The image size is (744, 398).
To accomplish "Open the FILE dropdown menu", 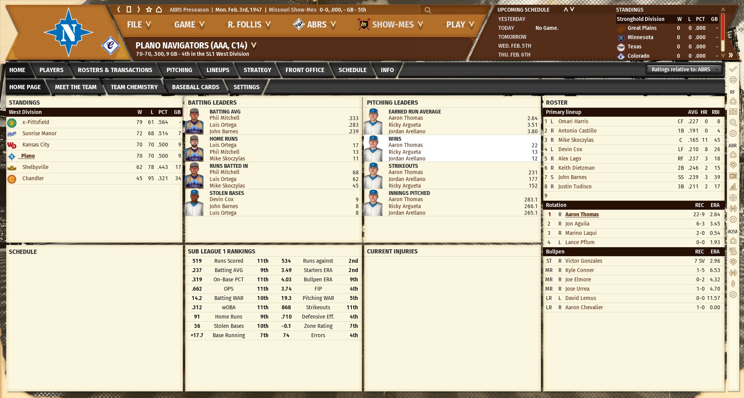I will (x=138, y=25).
